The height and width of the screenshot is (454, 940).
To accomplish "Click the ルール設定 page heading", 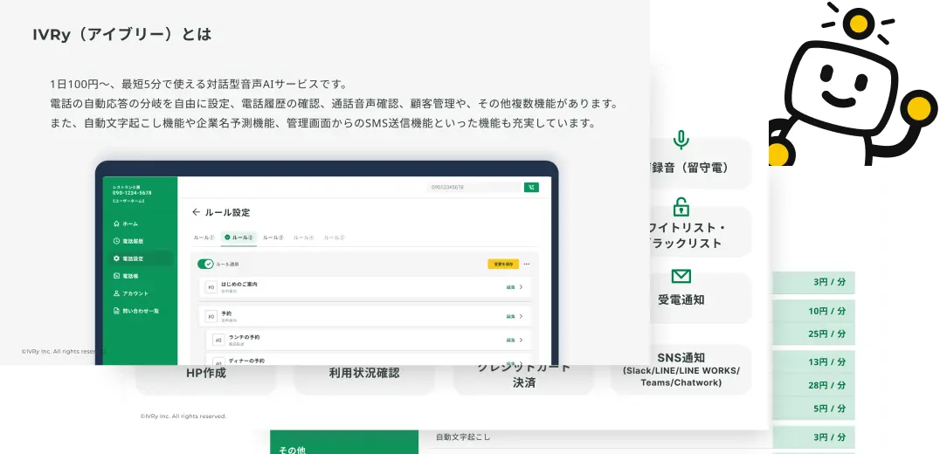I will point(227,212).
